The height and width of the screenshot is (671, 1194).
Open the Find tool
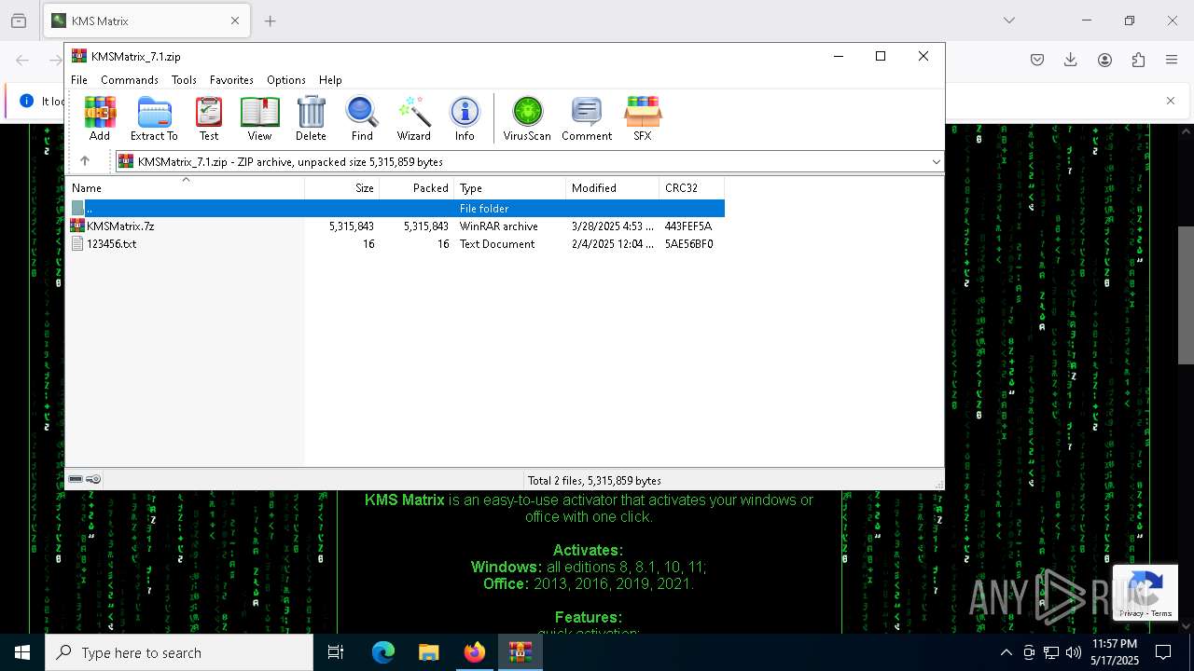point(362,118)
